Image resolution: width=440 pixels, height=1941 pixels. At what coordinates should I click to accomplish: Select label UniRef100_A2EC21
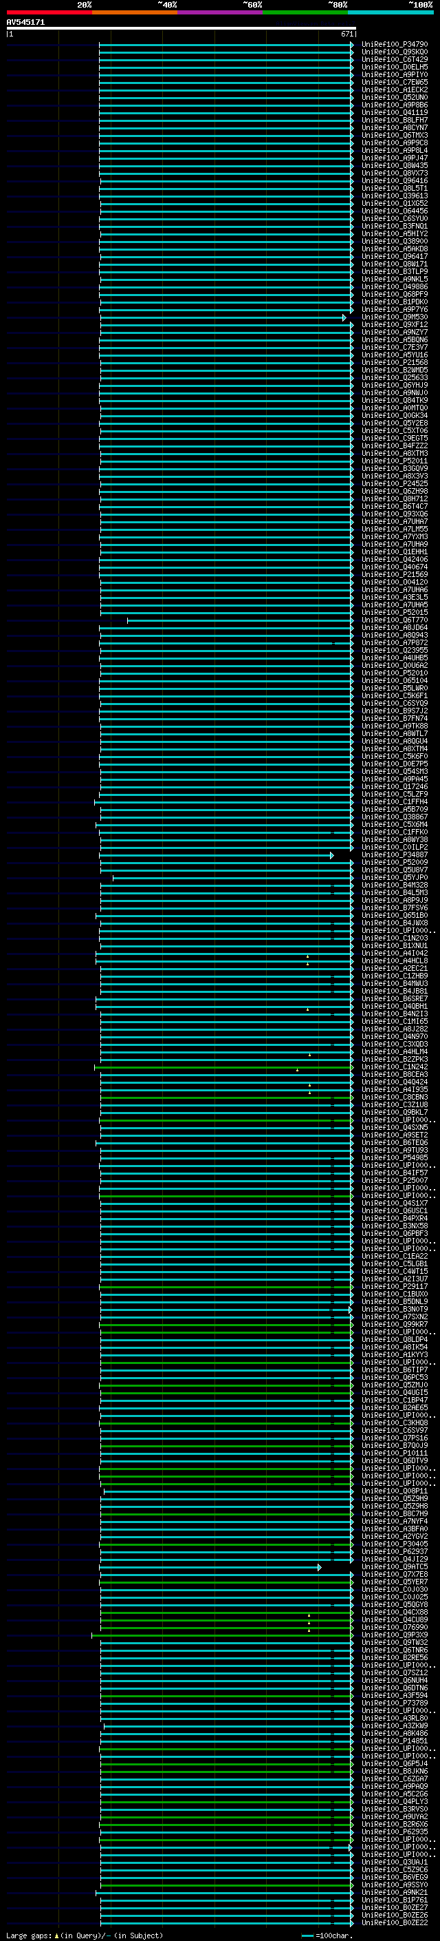pyautogui.click(x=394, y=968)
